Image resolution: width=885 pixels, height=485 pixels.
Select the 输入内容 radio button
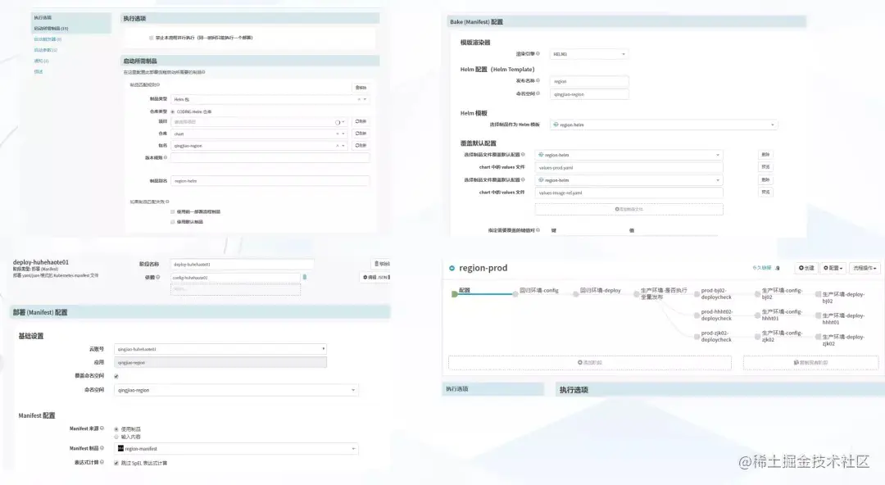tap(116, 437)
